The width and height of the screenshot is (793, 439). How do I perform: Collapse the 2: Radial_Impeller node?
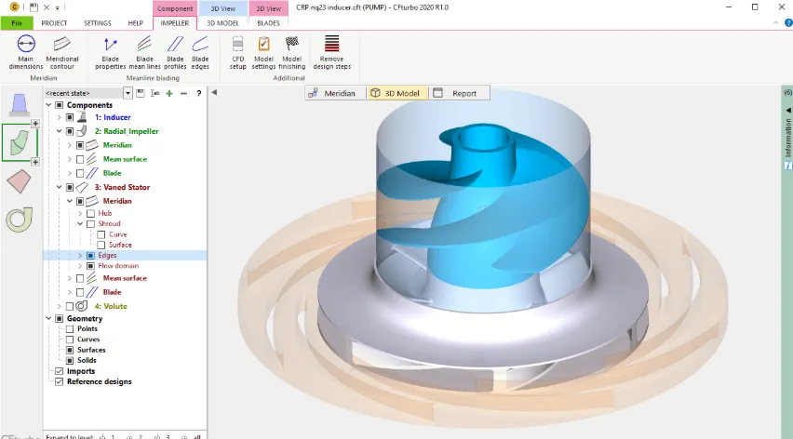click(60, 131)
